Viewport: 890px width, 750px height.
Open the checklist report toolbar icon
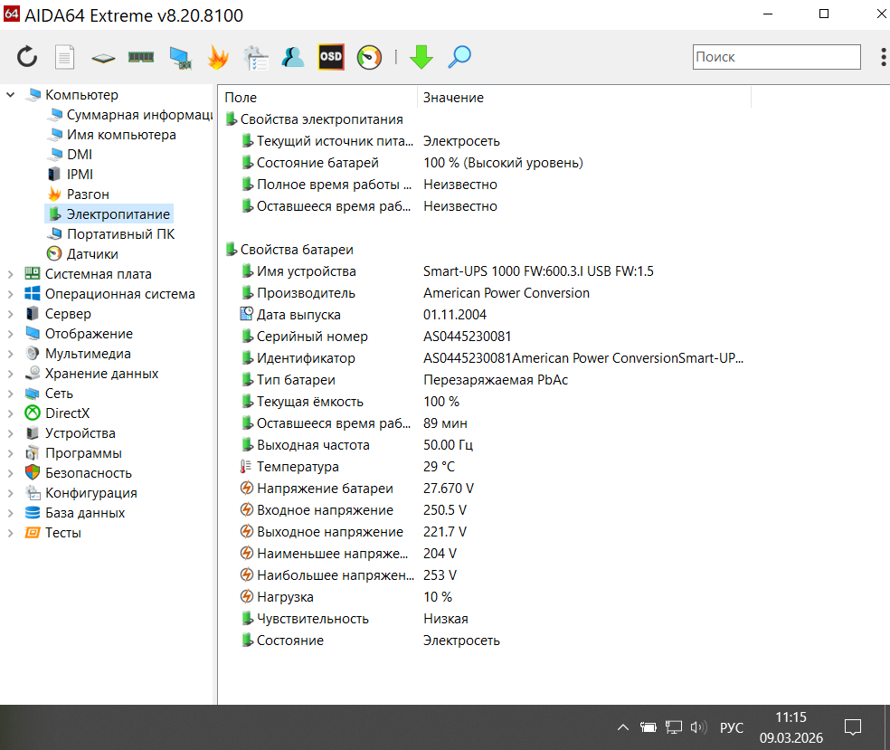point(256,57)
